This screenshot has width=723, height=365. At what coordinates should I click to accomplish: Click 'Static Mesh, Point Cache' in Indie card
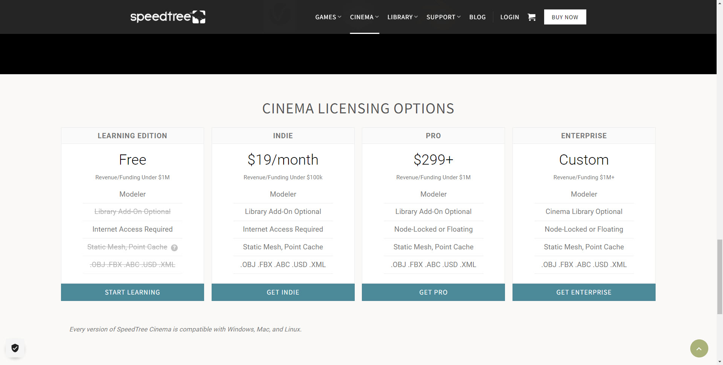click(283, 247)
